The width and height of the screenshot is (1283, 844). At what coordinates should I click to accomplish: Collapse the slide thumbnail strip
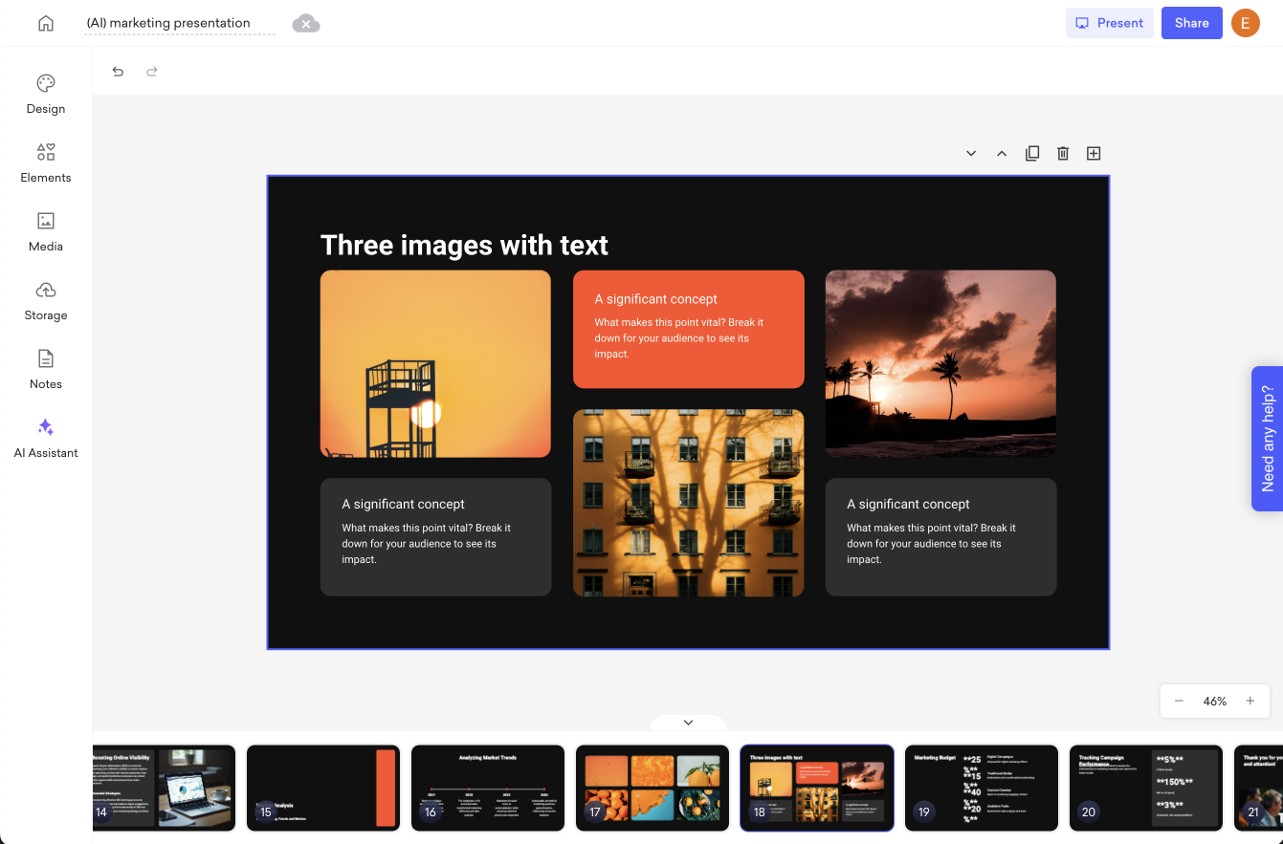point(688,723)
